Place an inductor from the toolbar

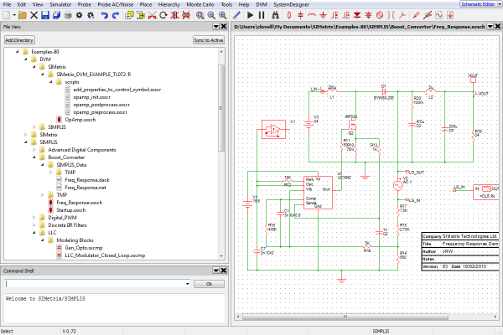coord(312,15)
